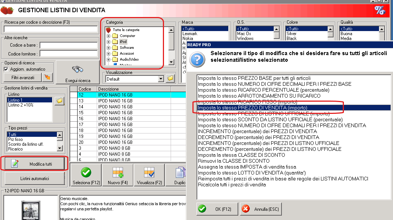Select Sconto da listino uff. price type
Image resolution: width=393 pixels, height=220 pixels.
(x=32, y=144)
